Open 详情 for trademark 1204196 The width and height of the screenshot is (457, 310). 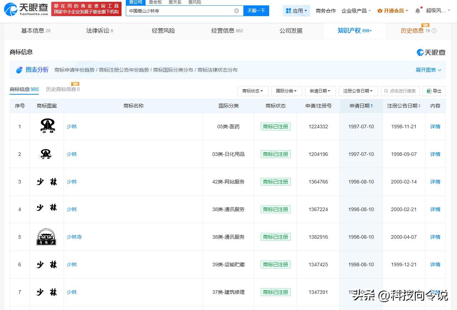click(x=435, y=154)
